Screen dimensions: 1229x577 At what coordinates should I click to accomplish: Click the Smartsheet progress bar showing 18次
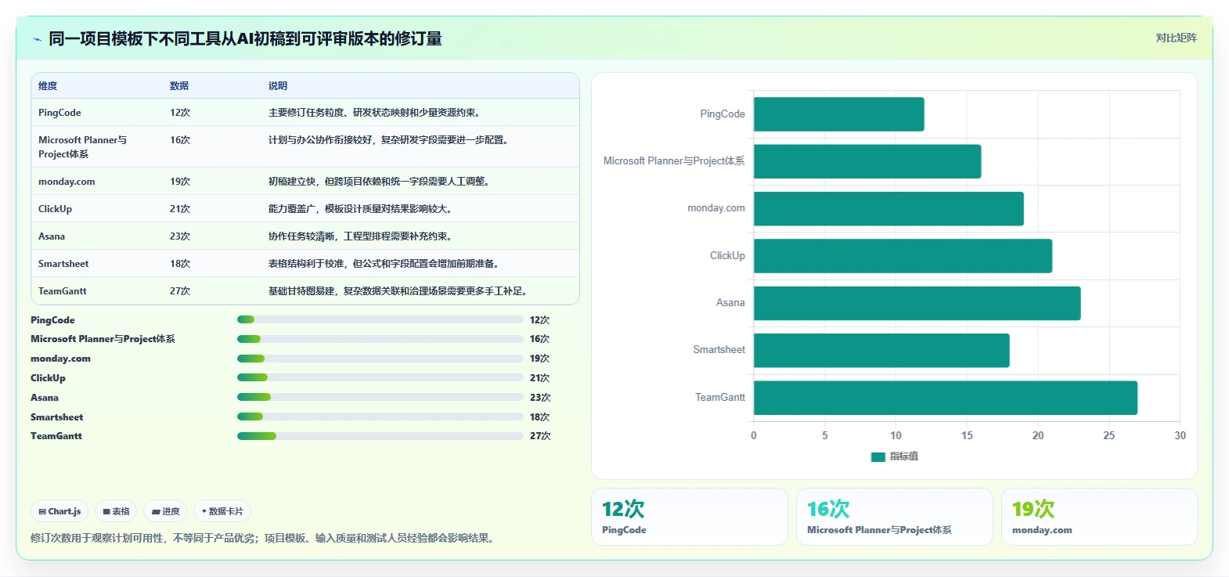coord(380,417)
